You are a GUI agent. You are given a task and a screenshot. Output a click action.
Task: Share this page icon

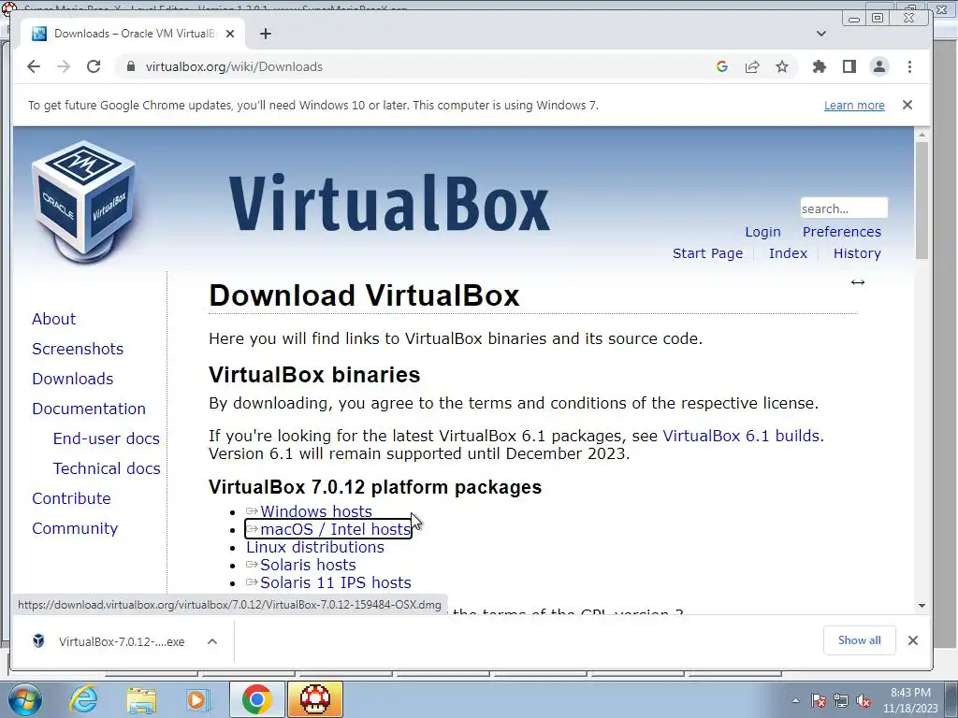click(x=752, y=66)
